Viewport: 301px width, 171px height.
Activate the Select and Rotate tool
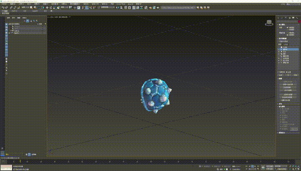[x=51, y=8]
